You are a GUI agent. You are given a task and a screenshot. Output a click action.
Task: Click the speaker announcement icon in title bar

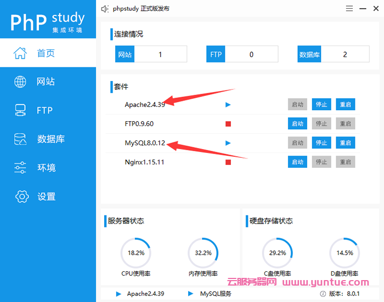pos(106,8)
